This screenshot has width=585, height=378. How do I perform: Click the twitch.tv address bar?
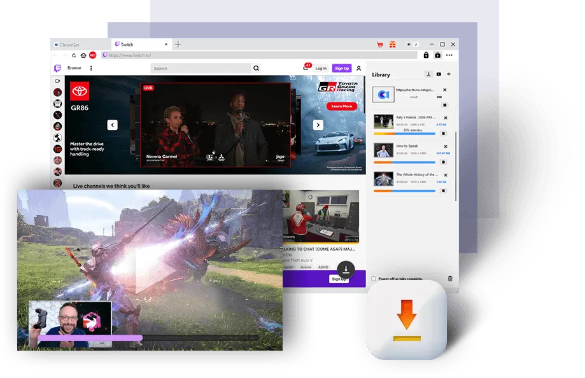point(259,55)
